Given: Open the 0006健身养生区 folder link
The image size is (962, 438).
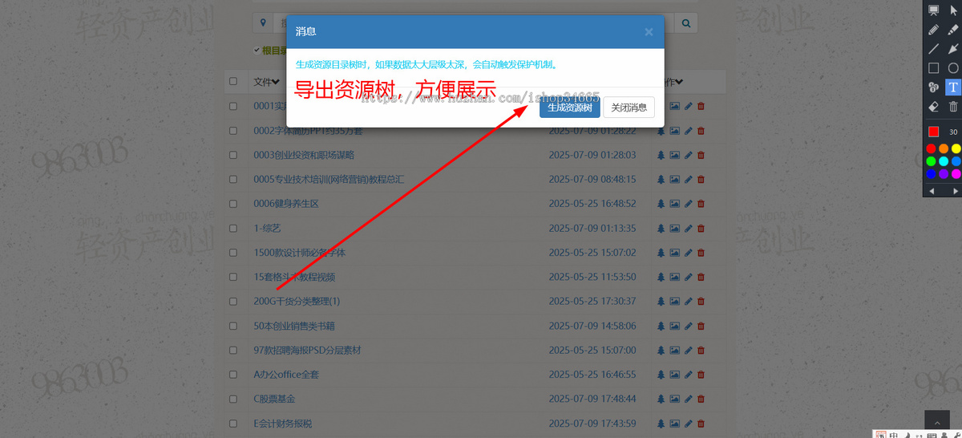Looking at the screenshot, I should coord(286,204).
